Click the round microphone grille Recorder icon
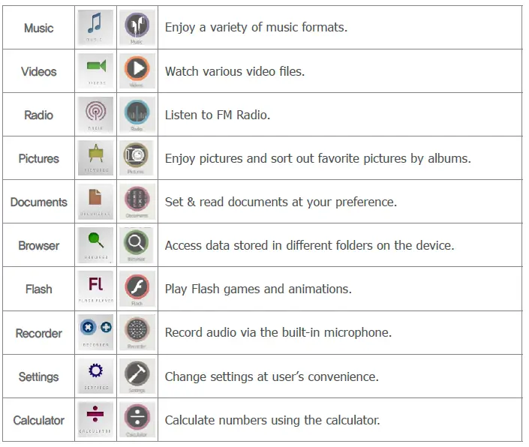Image resolution: width=529 pixels, height=447 pixels. (x=137, y=332)
